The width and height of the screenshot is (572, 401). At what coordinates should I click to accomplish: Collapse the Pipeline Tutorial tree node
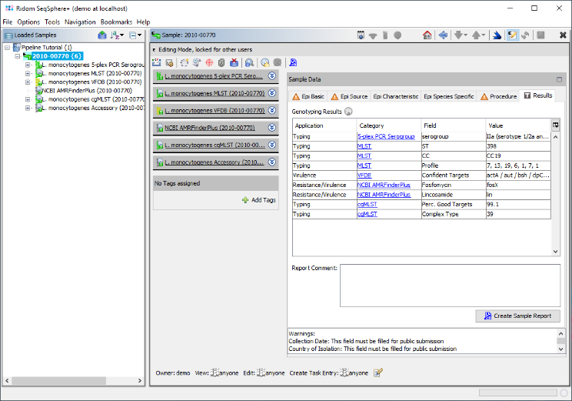coord(7,48)
